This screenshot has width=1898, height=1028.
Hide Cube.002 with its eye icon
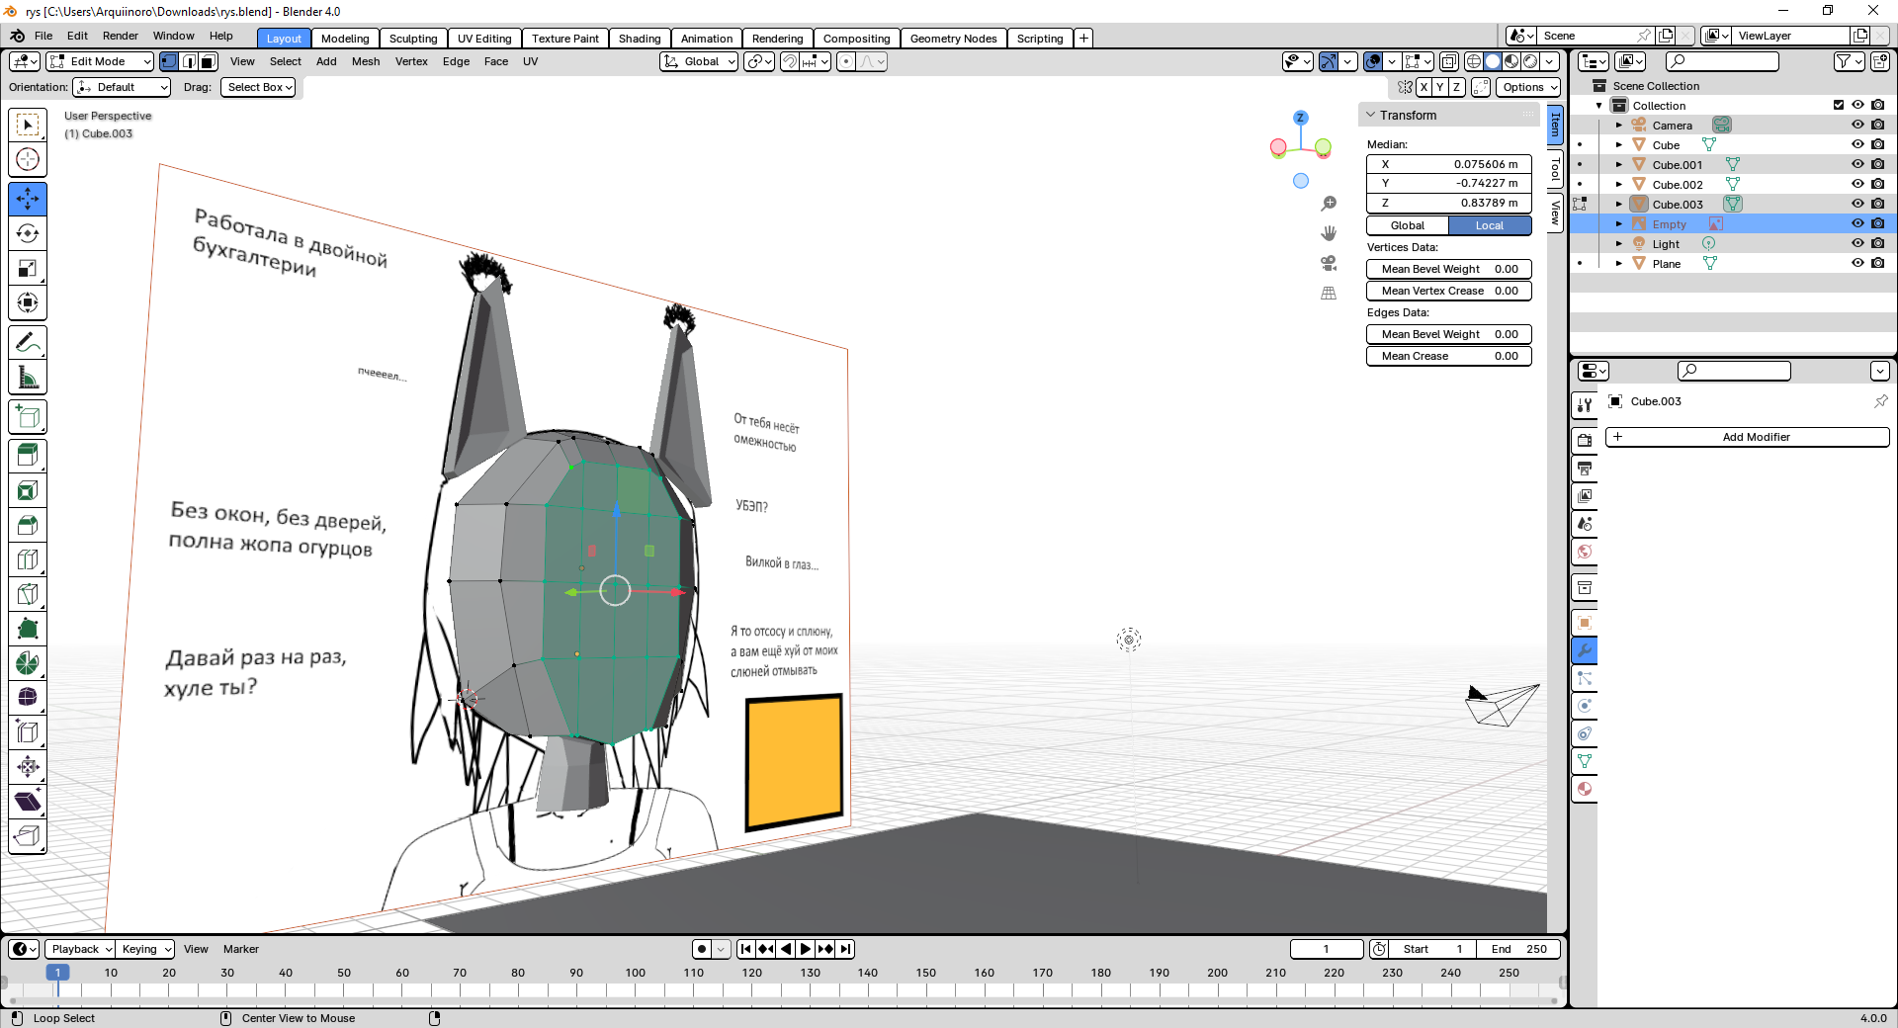(x=1857, y=184)
